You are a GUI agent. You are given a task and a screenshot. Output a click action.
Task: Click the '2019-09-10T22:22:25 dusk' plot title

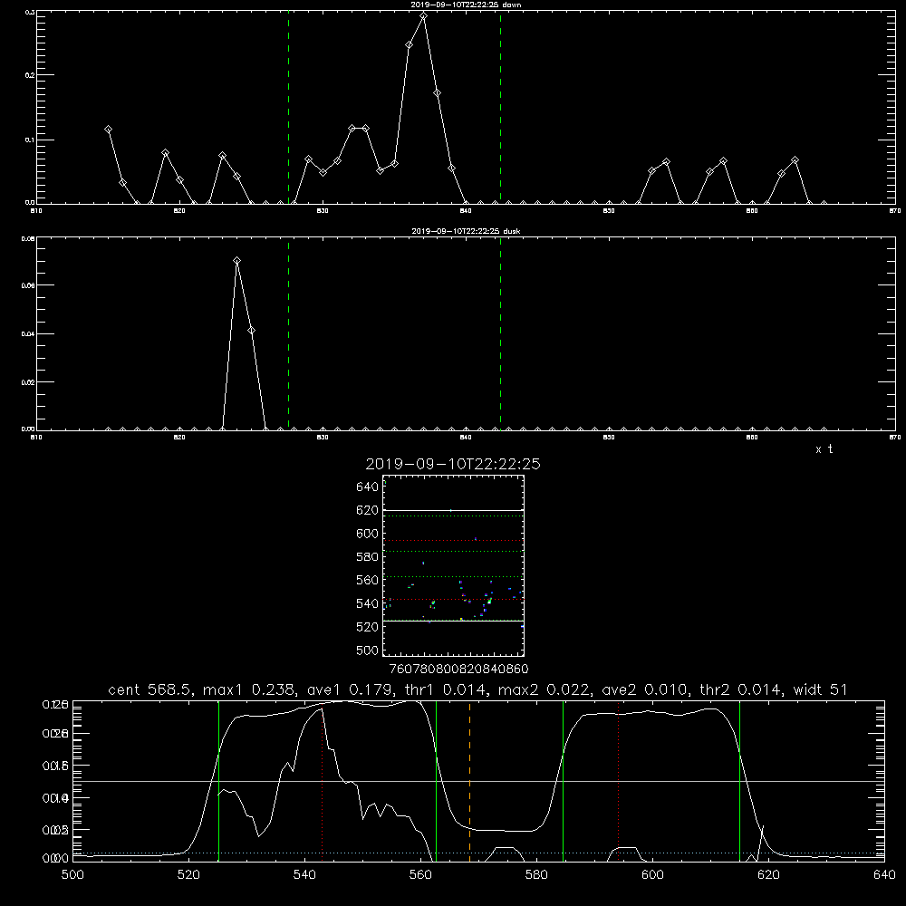(x=466, y=231)
